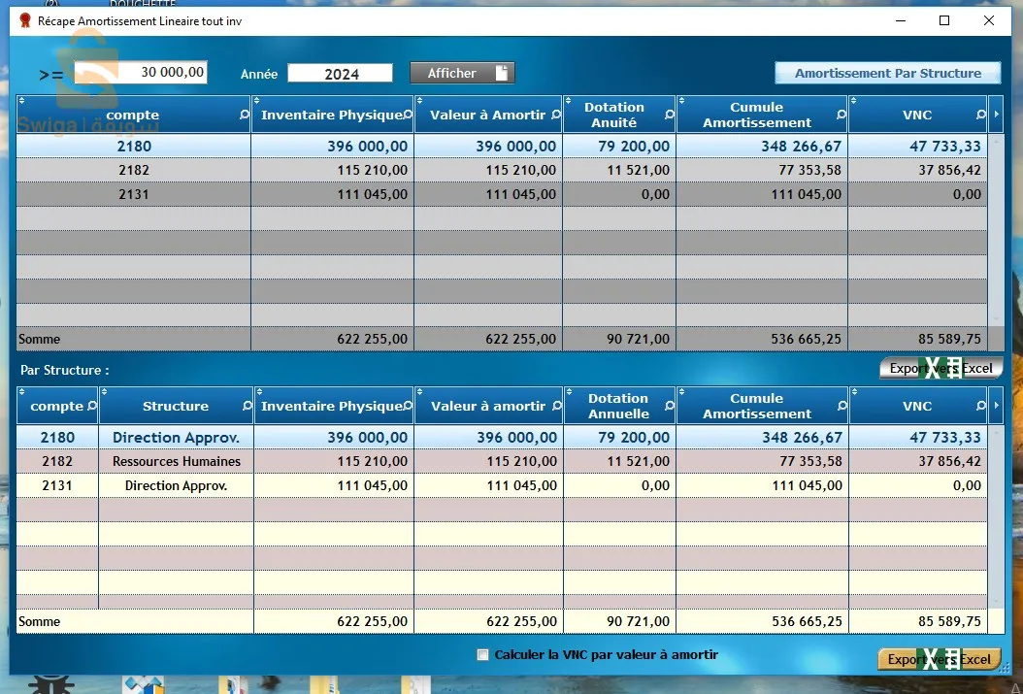Click the search icon in the compte column header
This screenshot has height=694, width=1023.
click(x=244, y=115)
